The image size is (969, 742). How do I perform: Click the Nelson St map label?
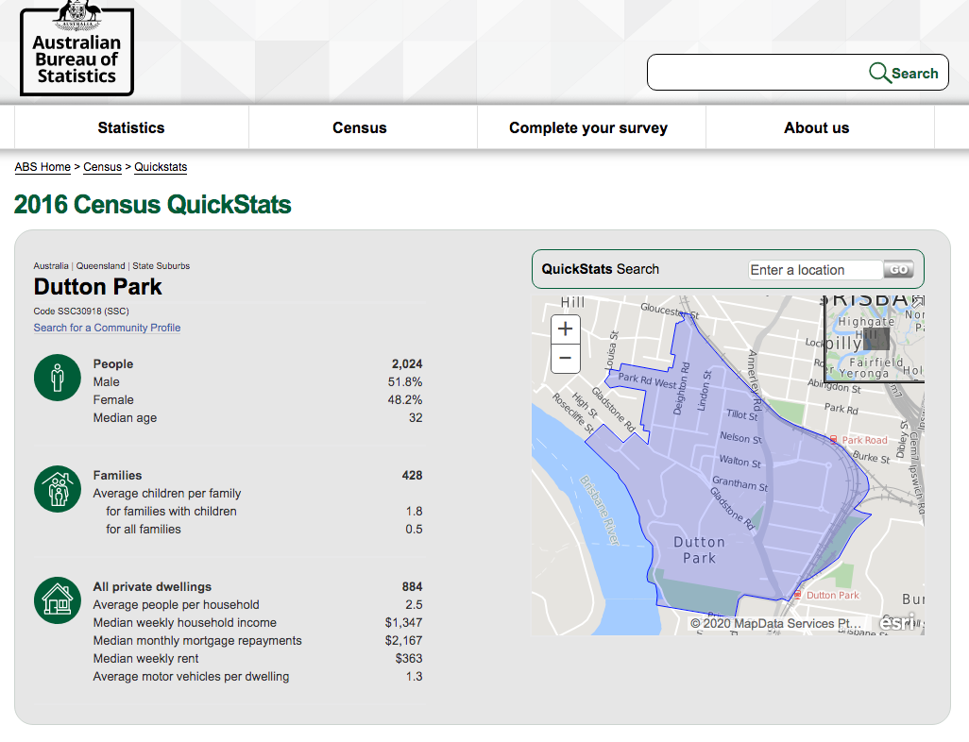click(741, 437)
